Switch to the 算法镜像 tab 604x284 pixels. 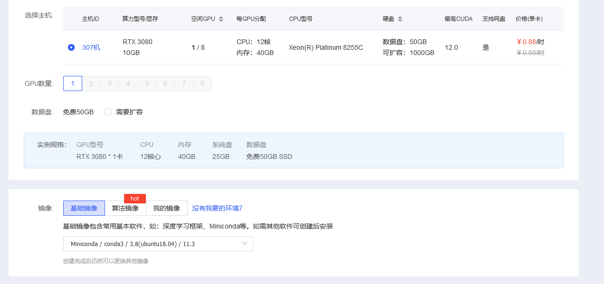[x=125, y=208]
